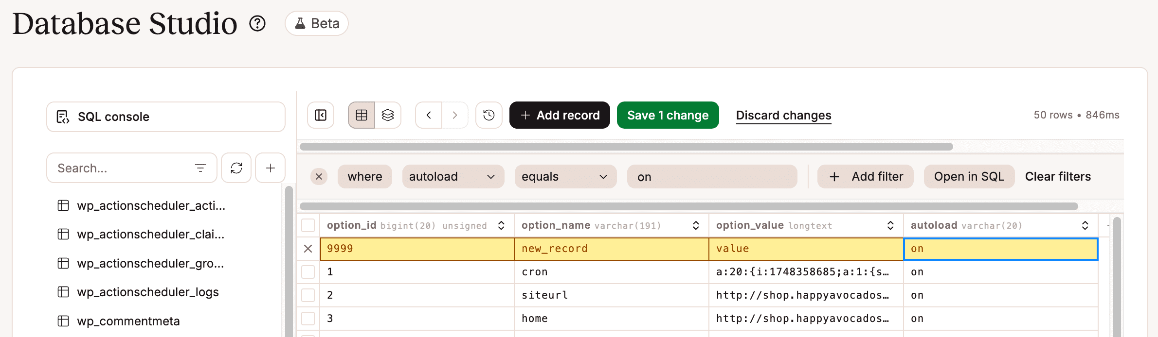
Task: Edit the filter value field containing on
Action: 712,177
